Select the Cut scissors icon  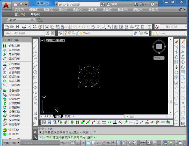47,27
